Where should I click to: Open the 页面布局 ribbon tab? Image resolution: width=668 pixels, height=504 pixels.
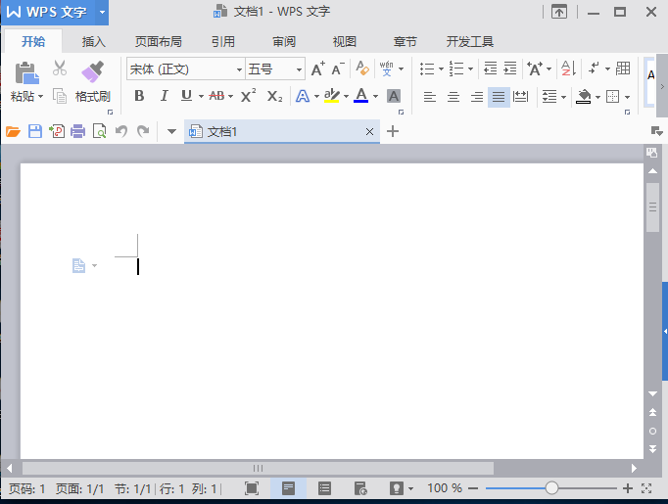click(158, 42)
